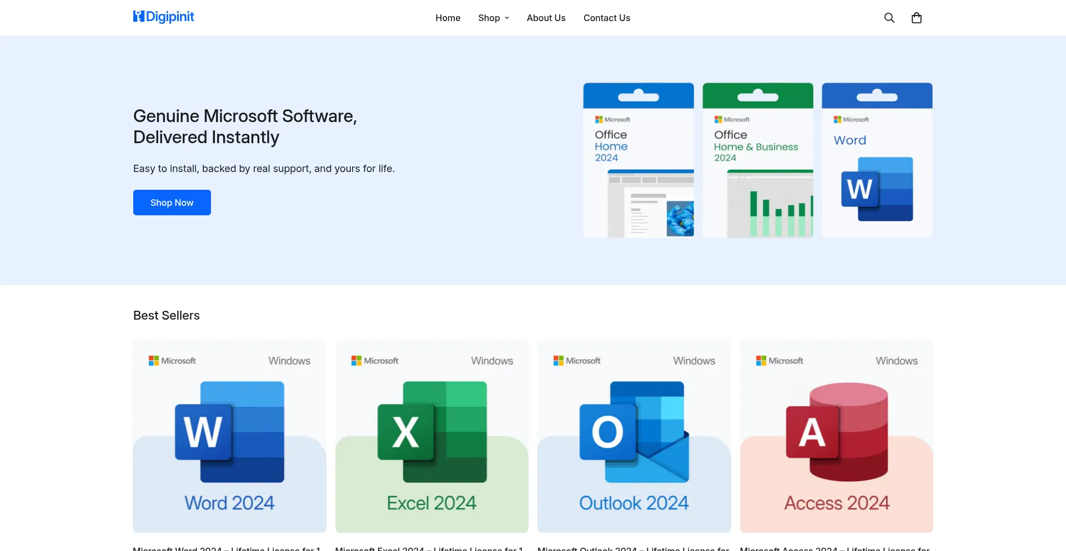
Task: Open the search icon in header
Action: (889, 18)
